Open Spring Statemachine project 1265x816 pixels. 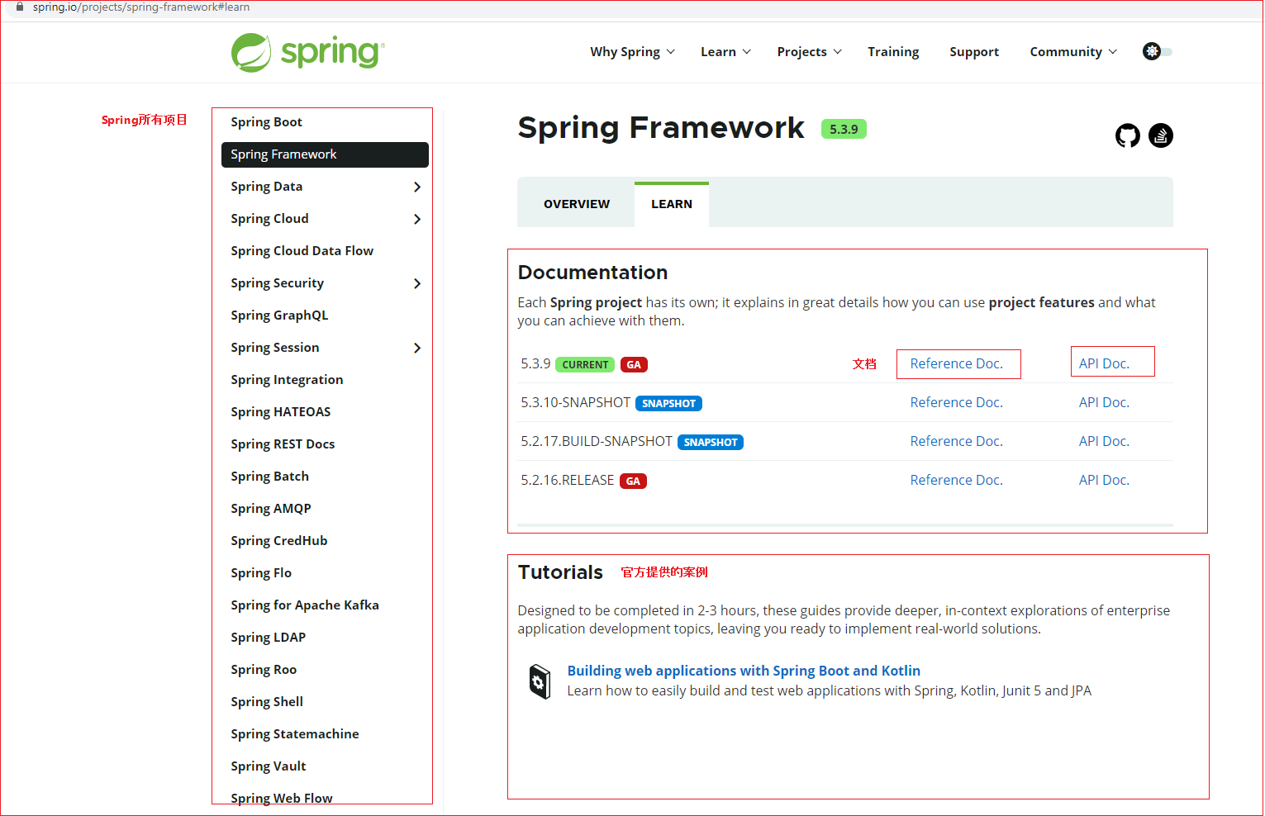[295, 734]
